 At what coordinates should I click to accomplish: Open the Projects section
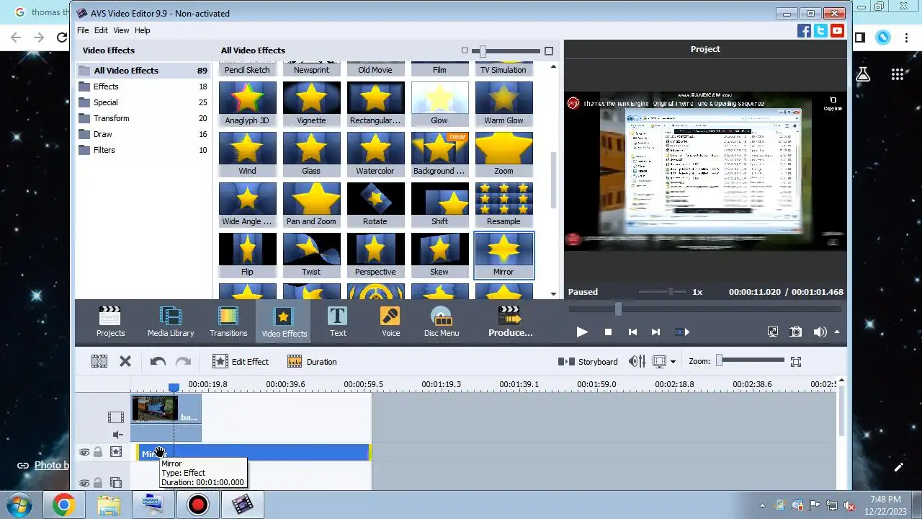tap(110, 321)
